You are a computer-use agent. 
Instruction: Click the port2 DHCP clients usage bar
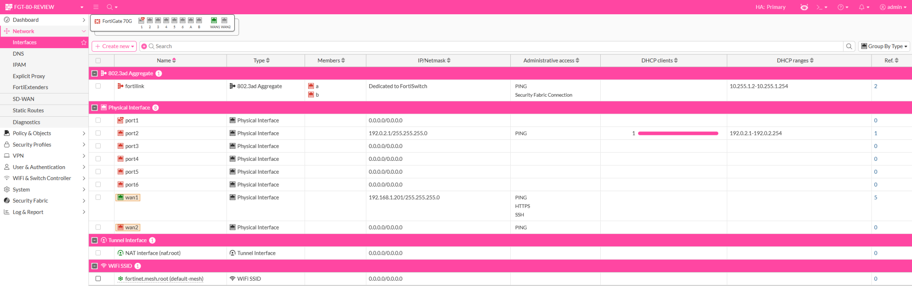point(678,133)
